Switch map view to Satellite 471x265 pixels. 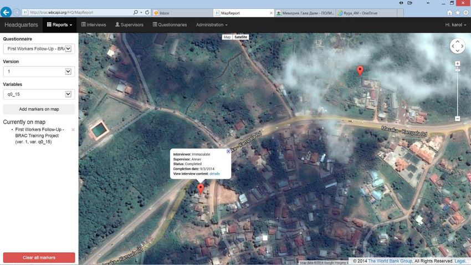240,37
